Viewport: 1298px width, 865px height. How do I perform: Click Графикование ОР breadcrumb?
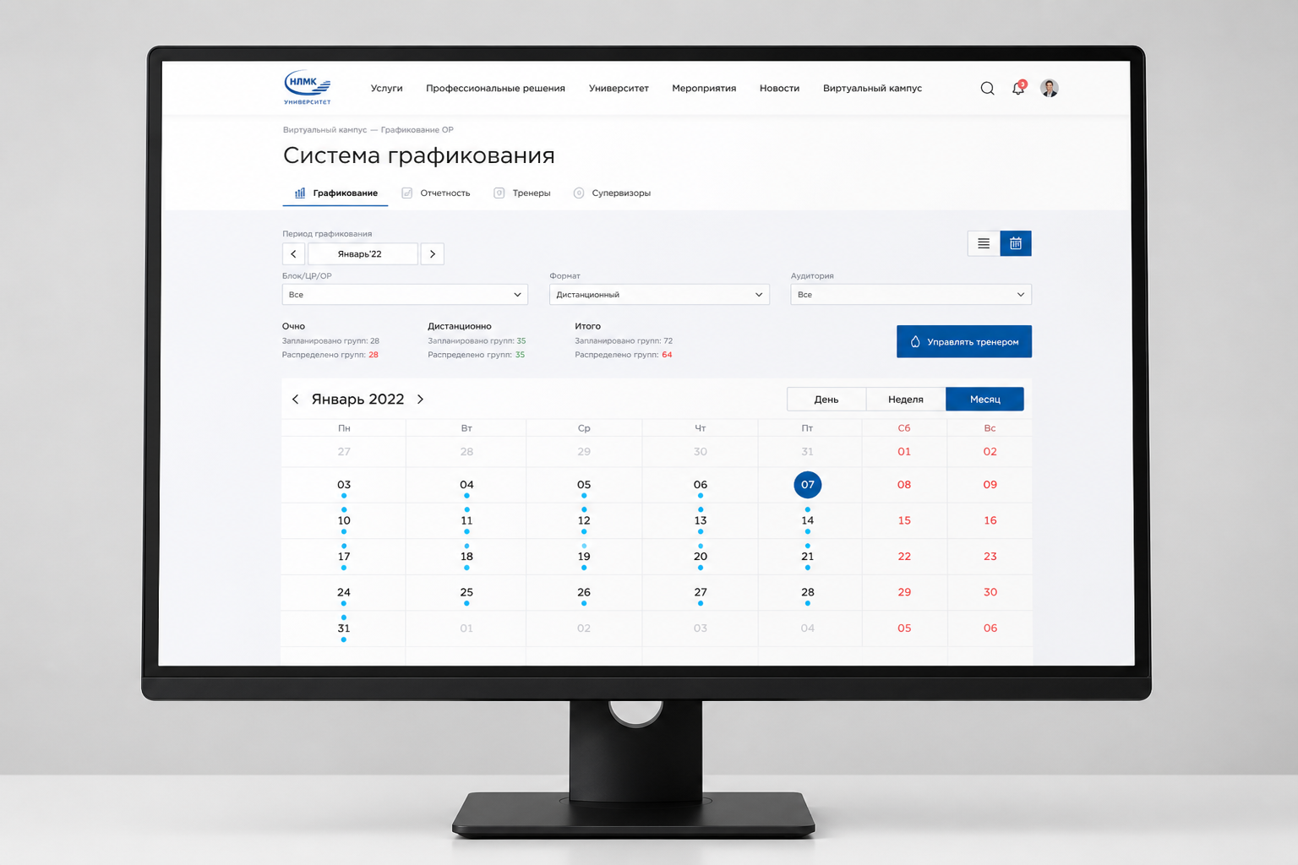(x=417, y=130)
